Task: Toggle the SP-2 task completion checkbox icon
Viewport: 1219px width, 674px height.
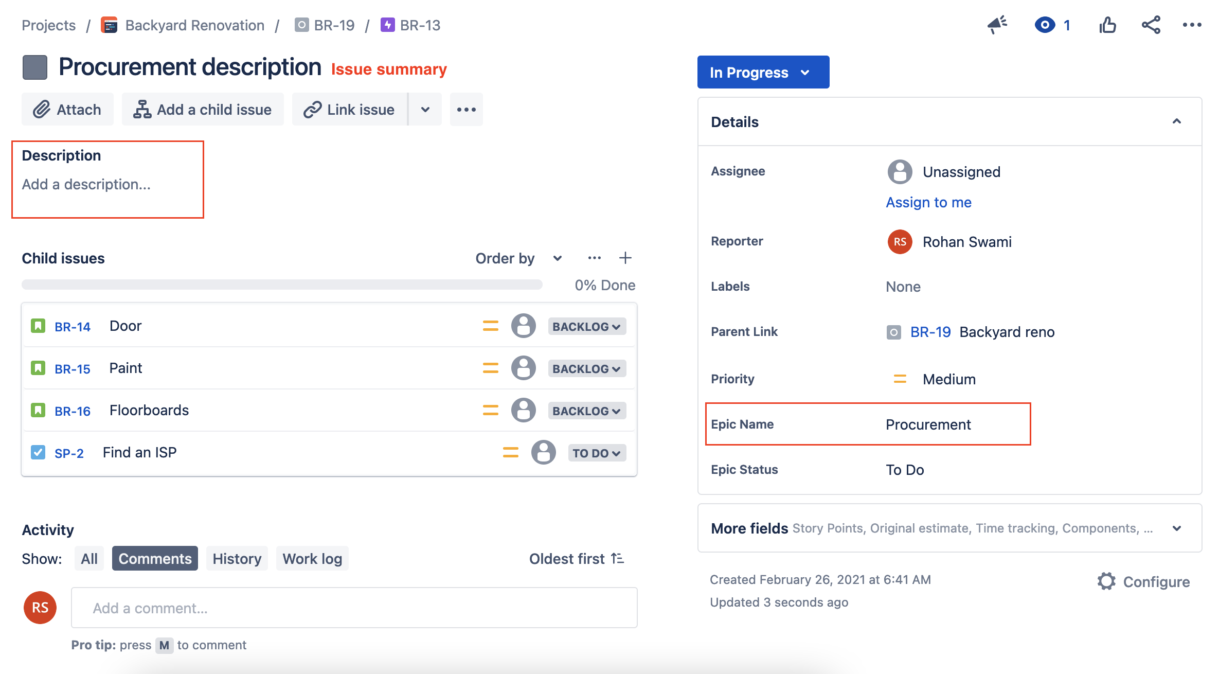Action: pyautogui.click(x=38, y=452)
